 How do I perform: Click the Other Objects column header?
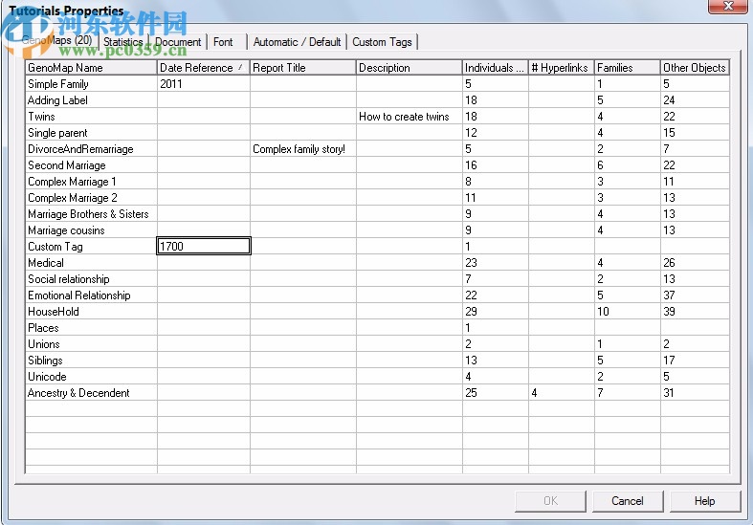click(695, 68)
